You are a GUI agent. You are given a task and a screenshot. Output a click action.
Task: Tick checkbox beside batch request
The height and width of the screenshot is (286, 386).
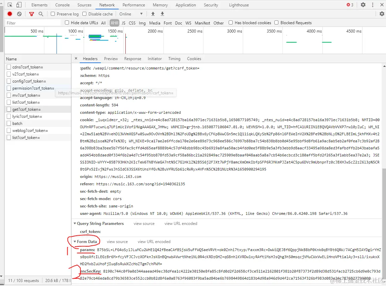click(x=9, y=123)
